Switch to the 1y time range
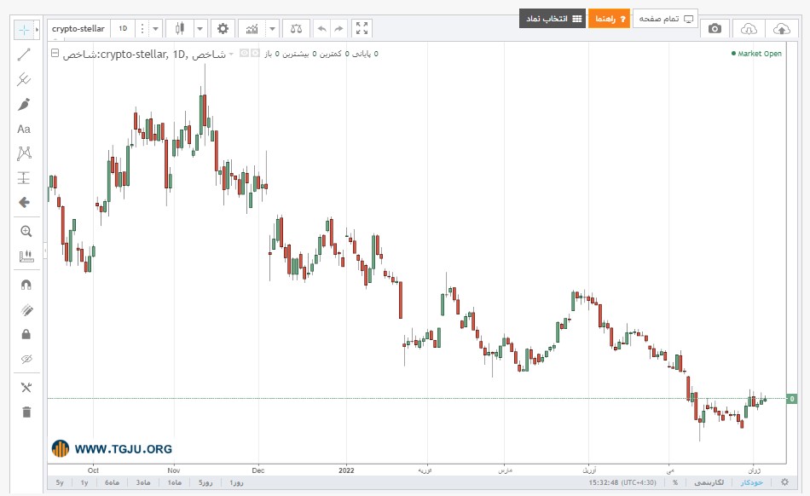 click(84, 482)
